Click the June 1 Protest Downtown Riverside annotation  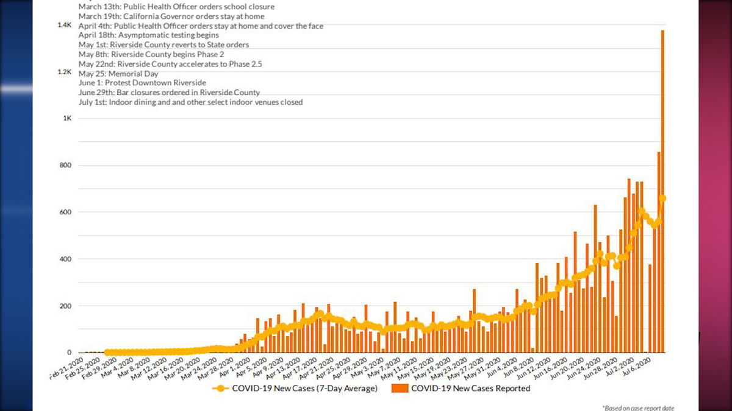pyautogui.click(x=142, y=83)
